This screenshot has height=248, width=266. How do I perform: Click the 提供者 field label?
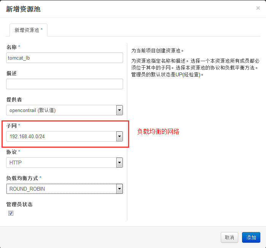pos(14,100)
